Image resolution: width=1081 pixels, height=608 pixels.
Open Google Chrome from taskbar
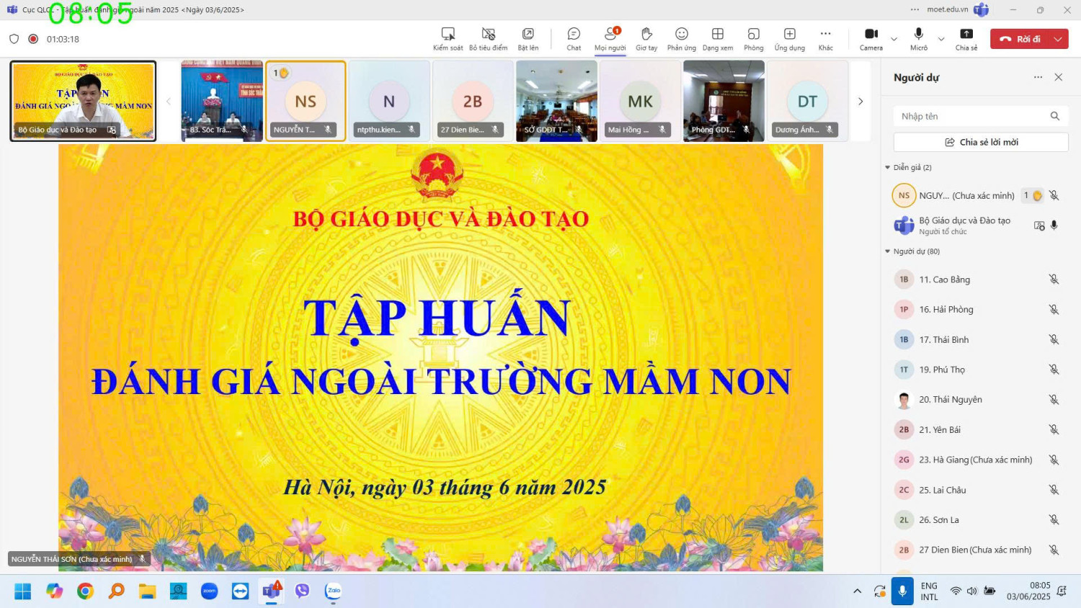tap(85, 591)
